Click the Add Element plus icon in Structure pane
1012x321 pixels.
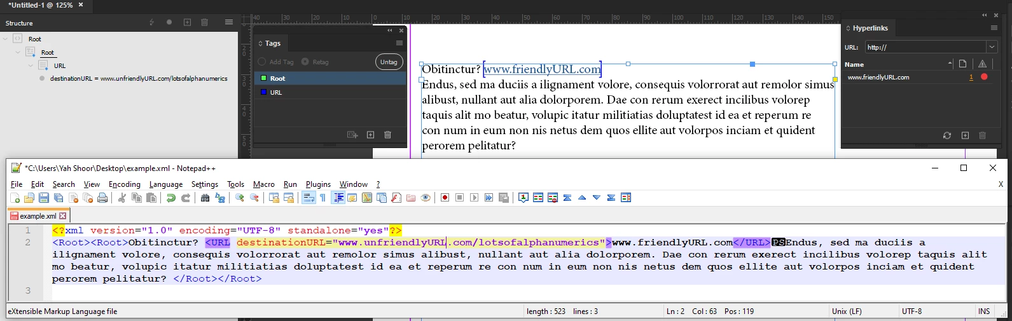[x=187, y=22]
